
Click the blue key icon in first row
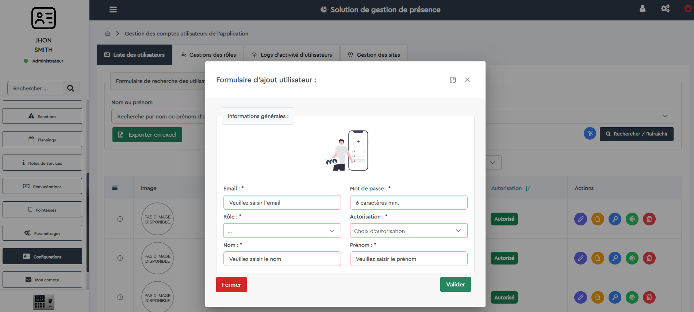tap(615, 219)
